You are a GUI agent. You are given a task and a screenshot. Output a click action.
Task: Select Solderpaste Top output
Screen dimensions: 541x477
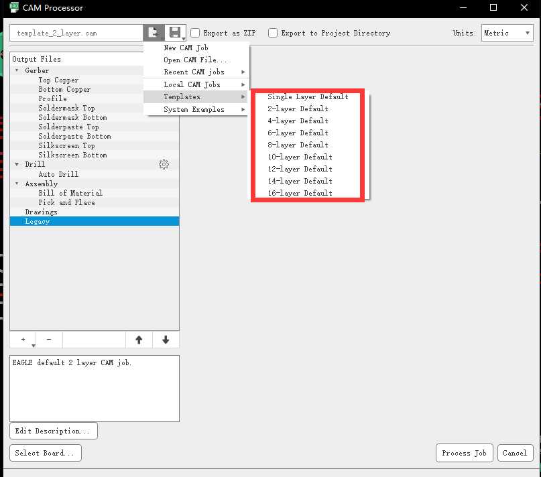[x=68, y=127]
